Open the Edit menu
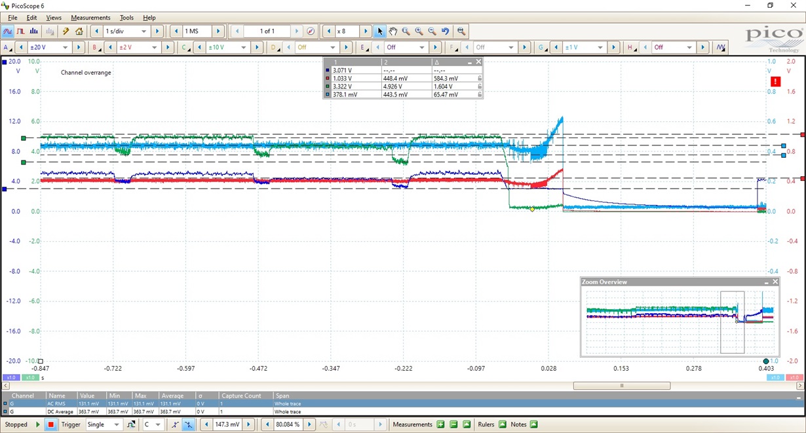806x433 pixels. 31,18
